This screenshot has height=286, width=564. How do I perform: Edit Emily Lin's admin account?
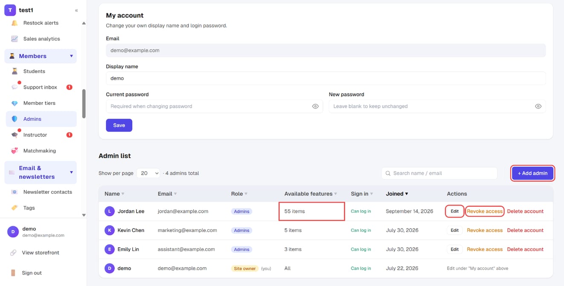(454, 249)
